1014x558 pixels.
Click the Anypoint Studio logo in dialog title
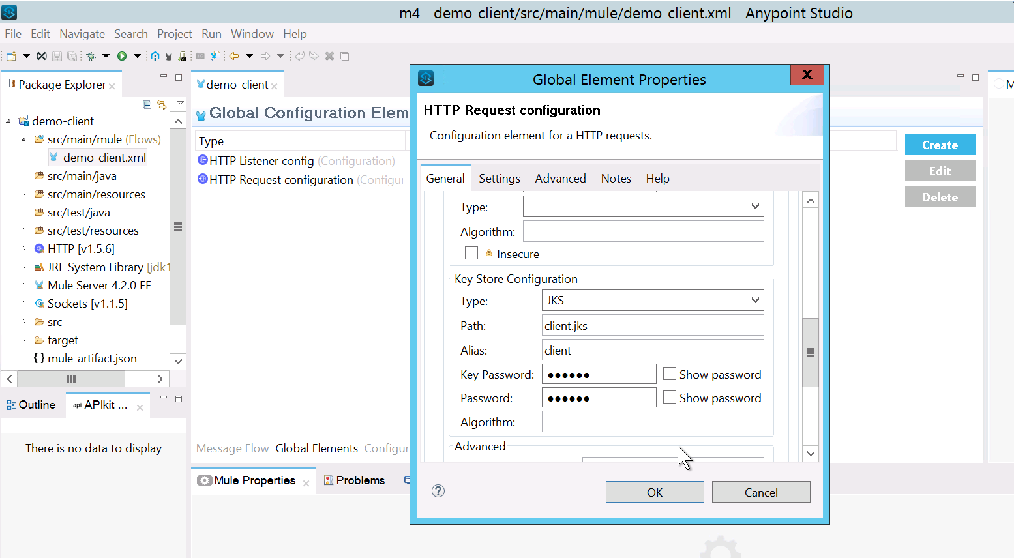tap(426, 79)
